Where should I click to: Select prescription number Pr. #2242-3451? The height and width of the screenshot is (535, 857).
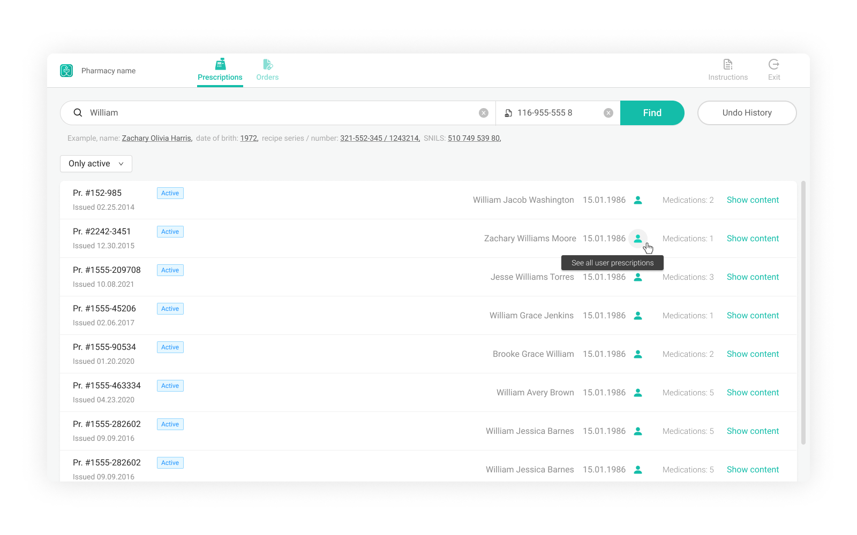pyautogui.click(x=102, y=232)
